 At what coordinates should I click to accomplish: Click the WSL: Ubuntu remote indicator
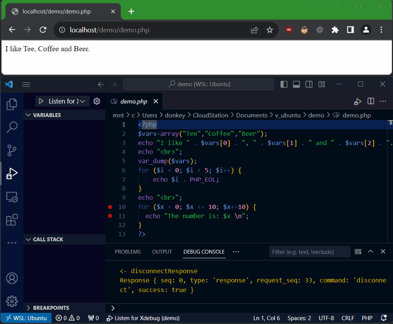click(x=26, y=318)
